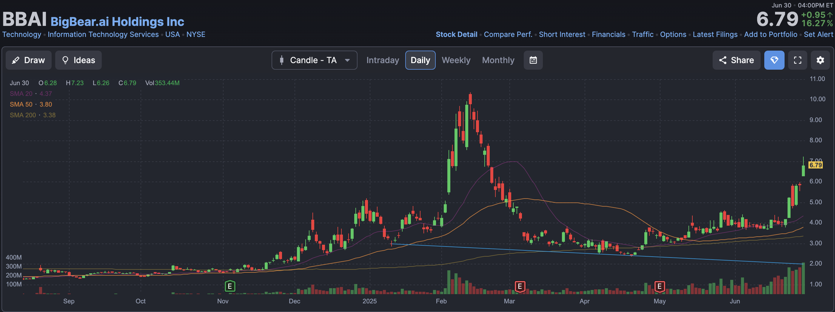Image resolution: width=835 pixels, height=312 pixels.
Task: Enter fullscreen chart mode
Action: [797, 60]
